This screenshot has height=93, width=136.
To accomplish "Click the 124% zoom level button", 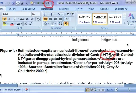I will pos(110,90).
